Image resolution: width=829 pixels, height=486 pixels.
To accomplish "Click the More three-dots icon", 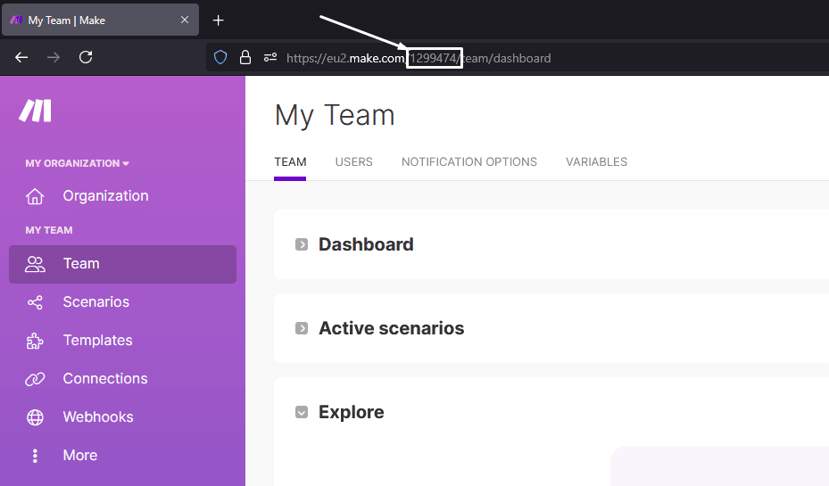I will pyautogui.click(x=35, y=456).
